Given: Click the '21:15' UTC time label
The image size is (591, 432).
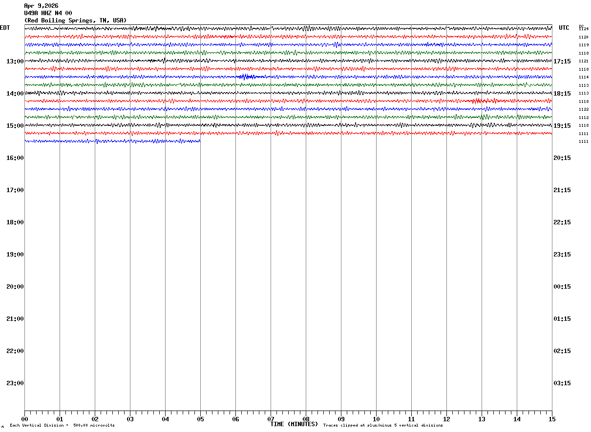Looking at the screenshot, I should 562,190.
